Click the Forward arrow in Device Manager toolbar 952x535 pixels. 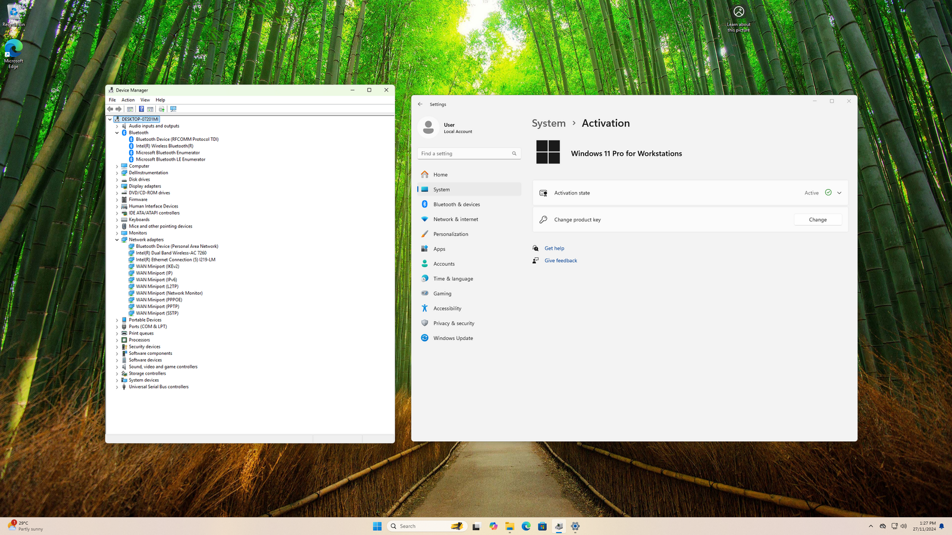(118, 109)
